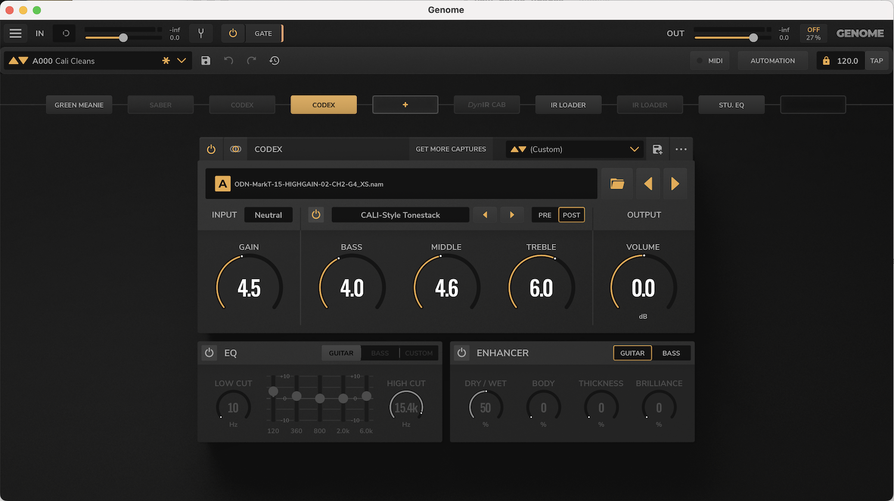Viewport: 894px width, 501px height.
Task: Toggle the CODEX module power icon
Action: pyautogui.click(x=211, y=149)
